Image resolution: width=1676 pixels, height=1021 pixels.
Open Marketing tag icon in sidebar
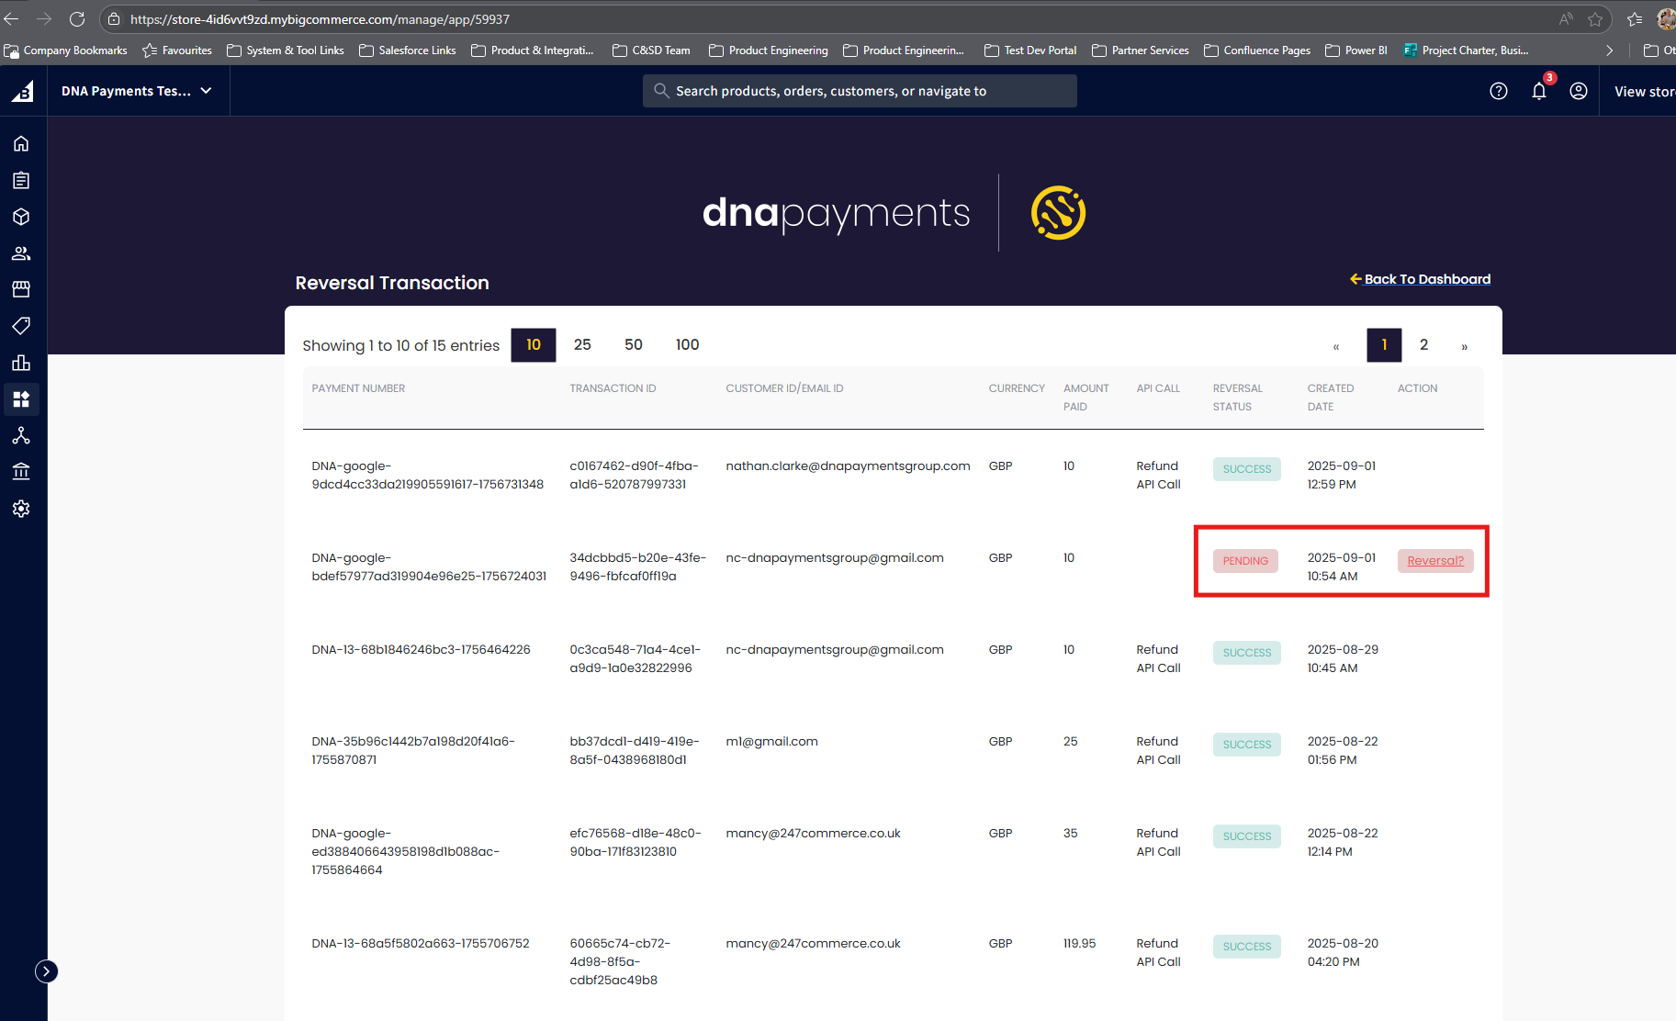pyautogui.click(x=21, y=326)
